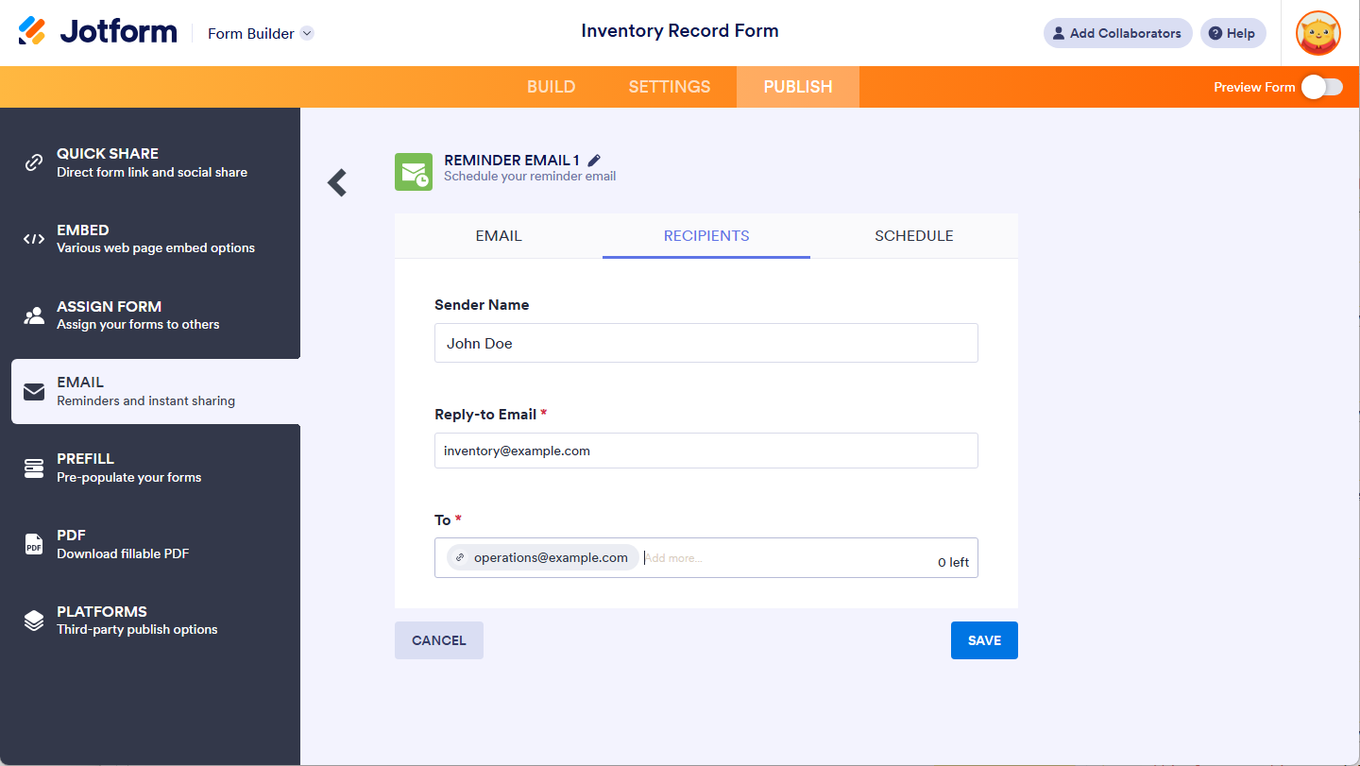Screen dimensions: 1360x766
Task: Switch to the Schedule tab
Action: tap(913, 236)
